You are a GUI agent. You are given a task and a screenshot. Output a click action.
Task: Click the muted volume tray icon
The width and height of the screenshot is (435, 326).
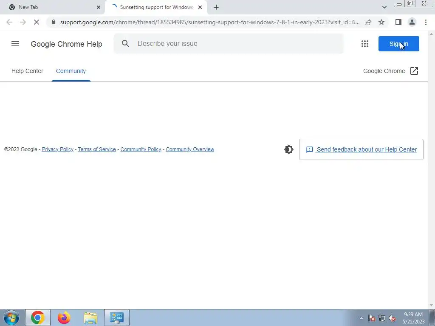pos(392,318)
